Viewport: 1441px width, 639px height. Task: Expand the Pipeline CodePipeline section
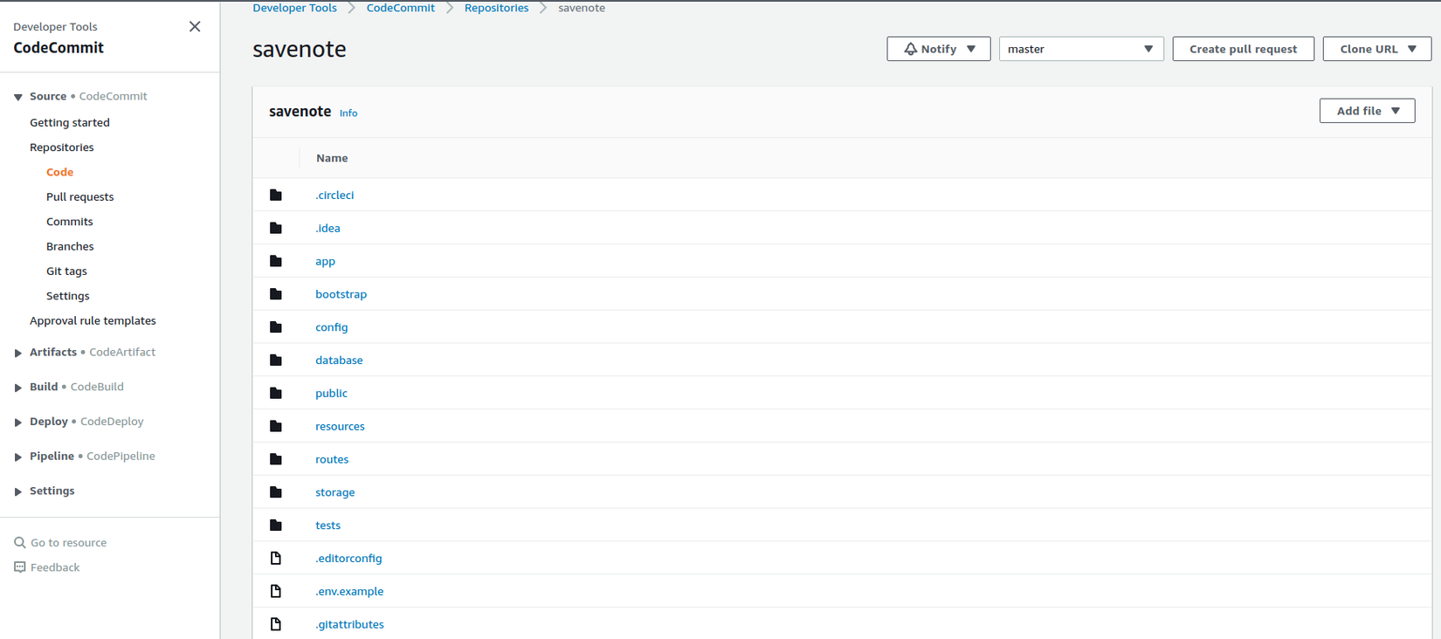(x=18, y=457)
